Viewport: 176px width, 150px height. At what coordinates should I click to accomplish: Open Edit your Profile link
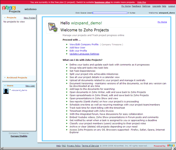point(78,51)
